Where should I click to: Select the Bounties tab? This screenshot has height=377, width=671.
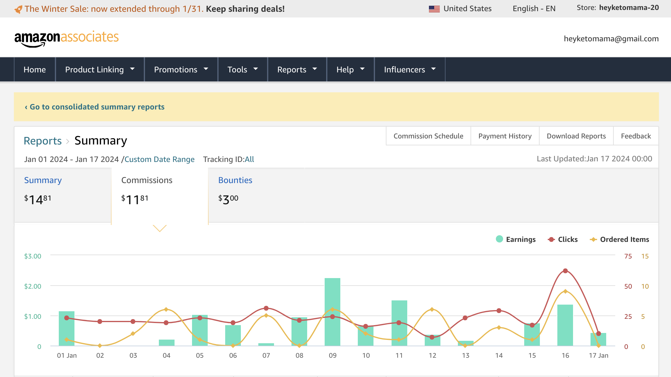click(x=257, y=195)
